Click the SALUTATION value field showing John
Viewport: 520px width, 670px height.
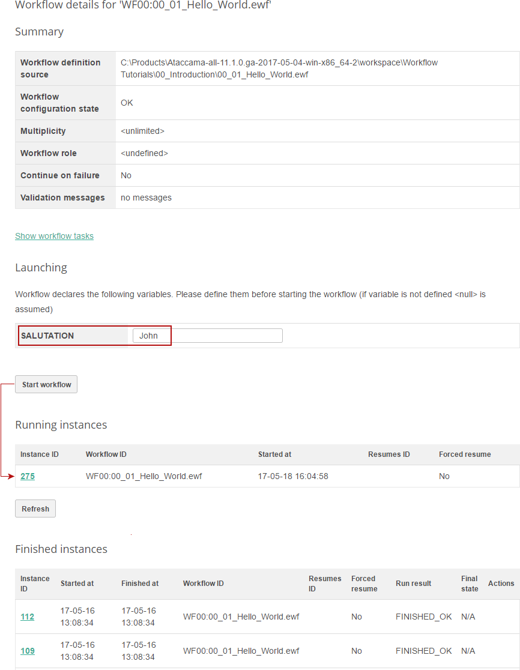coord(151,335)
